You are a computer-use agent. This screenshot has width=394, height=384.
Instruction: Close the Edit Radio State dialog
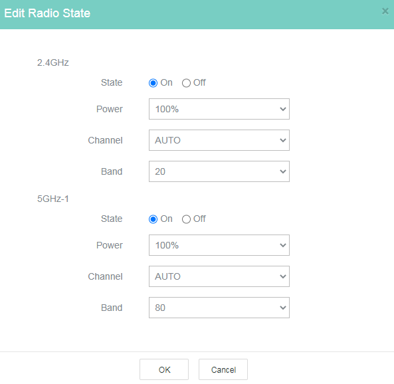pyautogui.click(x=385, y=11)
